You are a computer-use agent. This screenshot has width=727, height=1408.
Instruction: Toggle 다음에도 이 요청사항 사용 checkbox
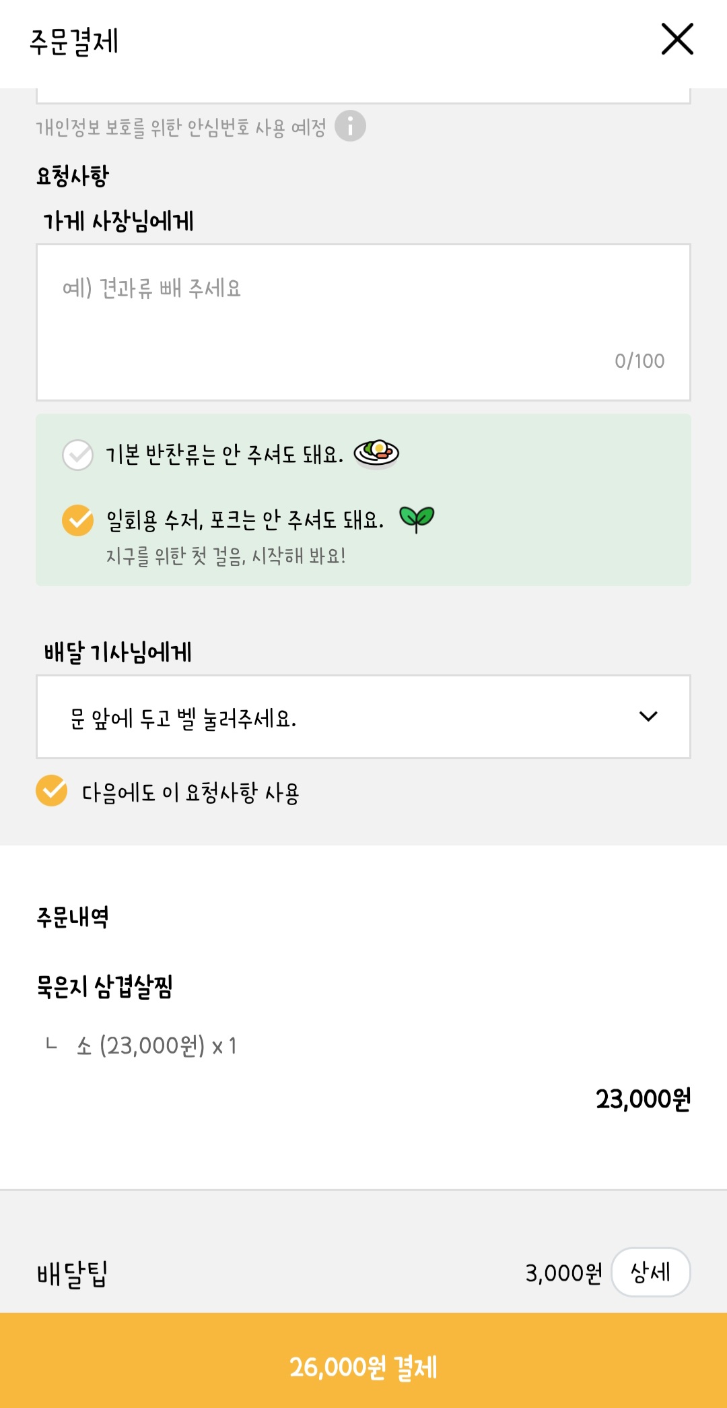click(52, 791)
